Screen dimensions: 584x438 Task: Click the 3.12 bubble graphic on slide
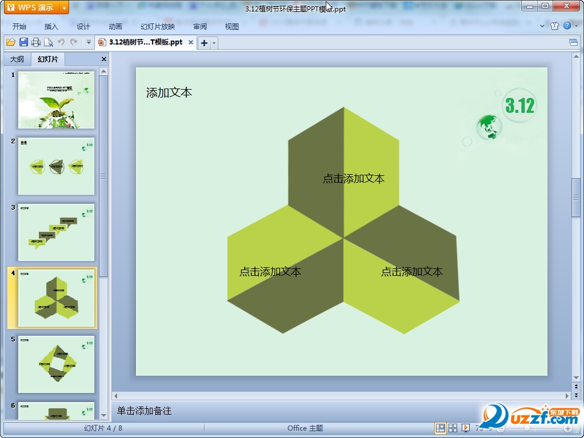click(x=519, y=105)
